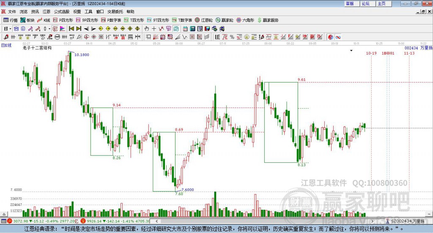Click the 主页 home page button
The height and width of the screenshot is (233, 433).
pyautogui.click(x=384, y=3)
